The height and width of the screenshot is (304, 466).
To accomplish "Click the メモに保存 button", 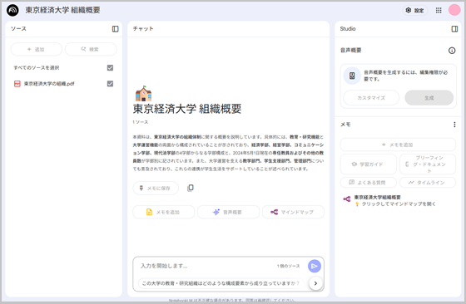I will tap(156, 188).
